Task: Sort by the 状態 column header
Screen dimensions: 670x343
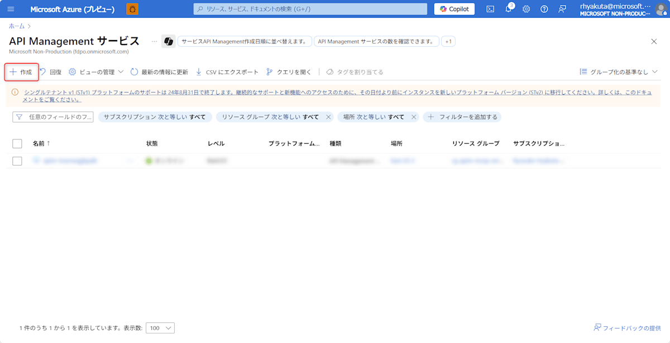Action: point(152,143)
